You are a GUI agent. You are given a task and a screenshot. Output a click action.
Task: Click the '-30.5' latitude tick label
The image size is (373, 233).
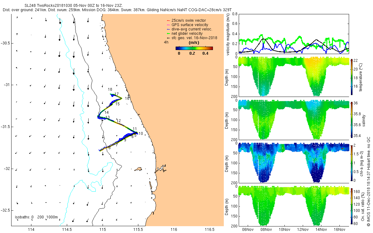click(x=5, y=43)
